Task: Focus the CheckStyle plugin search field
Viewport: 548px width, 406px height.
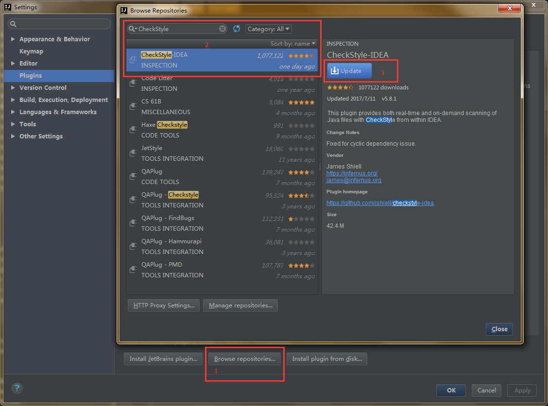Action: (x=177, y=29)
